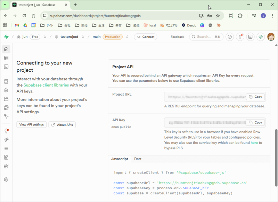Viewport: 278px width, 202px height.
Task: Copy the Project URL
Action: (x=255, y=97)
